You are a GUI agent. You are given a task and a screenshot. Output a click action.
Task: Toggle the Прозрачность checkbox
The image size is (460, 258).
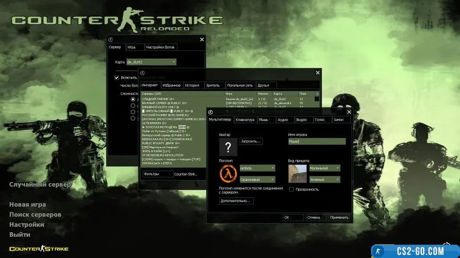pyautogui.click(x=292, y=189)
